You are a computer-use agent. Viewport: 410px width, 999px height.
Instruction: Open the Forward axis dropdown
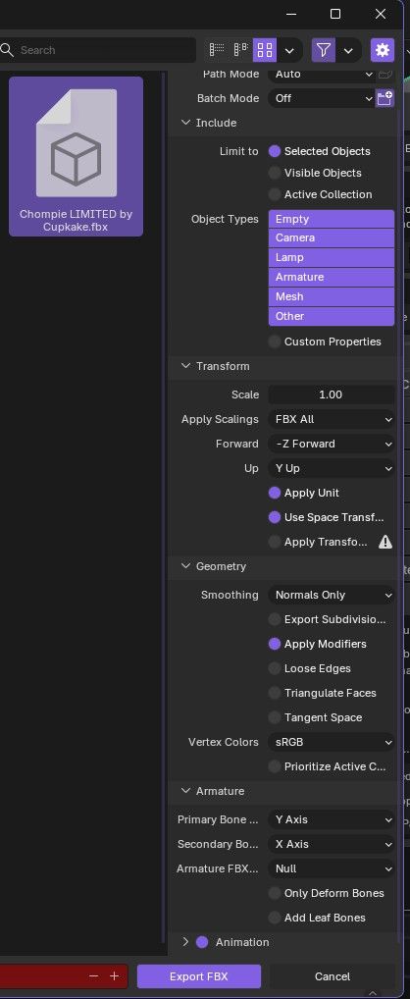point(332,445)
